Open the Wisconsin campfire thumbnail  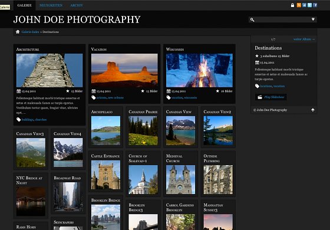(x=199, y=70)
